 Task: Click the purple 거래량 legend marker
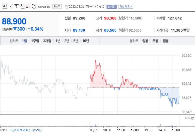point(186,118)
